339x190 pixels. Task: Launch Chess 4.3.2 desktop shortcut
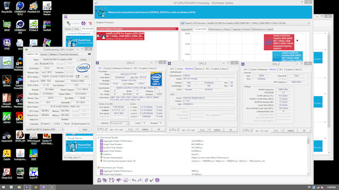(7, 173)
